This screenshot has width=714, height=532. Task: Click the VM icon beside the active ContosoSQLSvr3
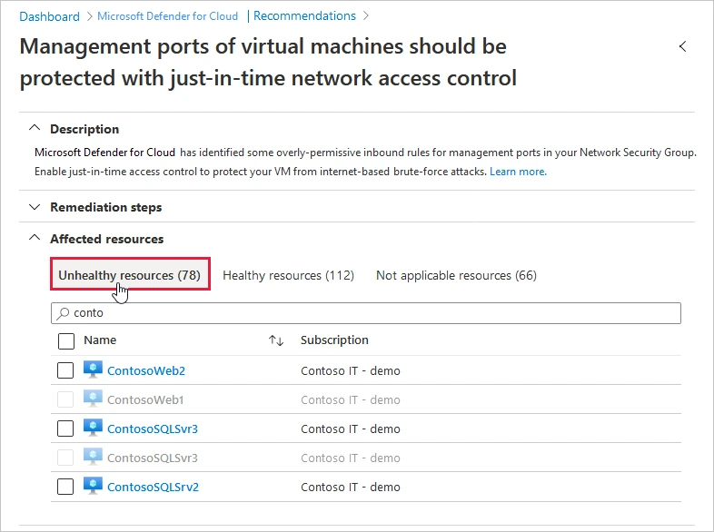93,428
